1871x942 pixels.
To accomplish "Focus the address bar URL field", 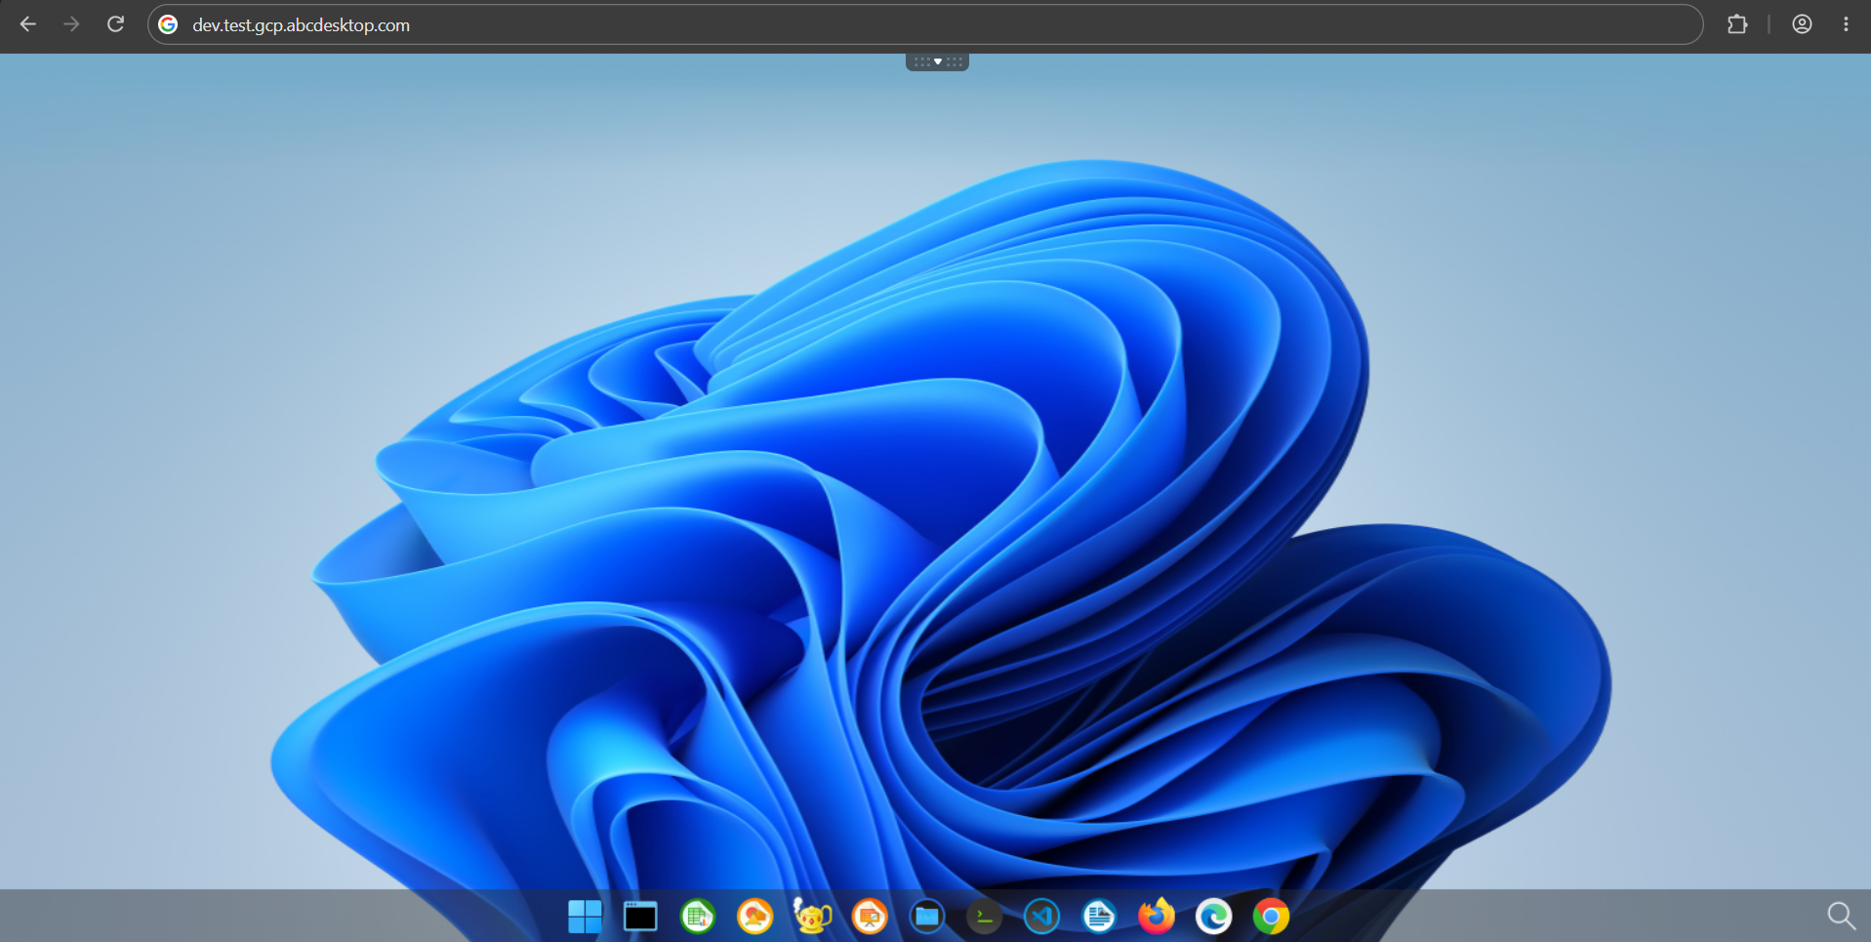I will coord(925,24).
